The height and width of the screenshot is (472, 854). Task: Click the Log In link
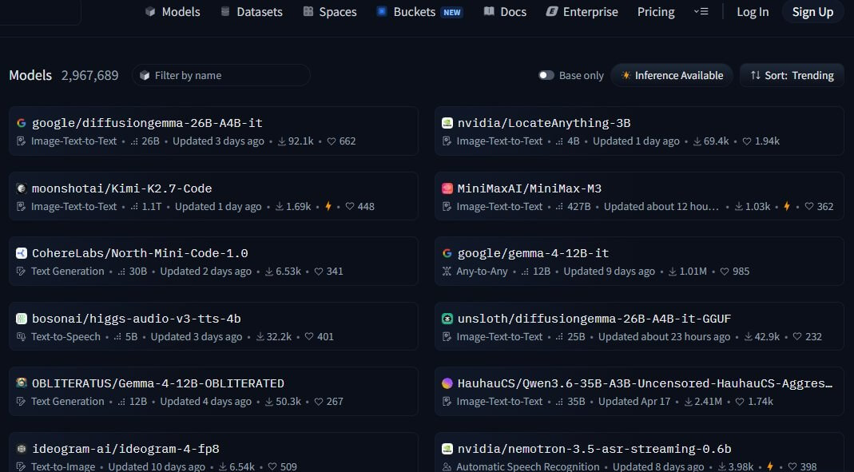point(753,11)
